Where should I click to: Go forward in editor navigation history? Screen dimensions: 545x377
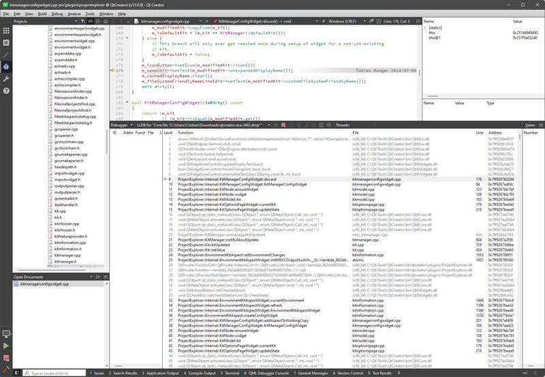click(x=121, y=21)
